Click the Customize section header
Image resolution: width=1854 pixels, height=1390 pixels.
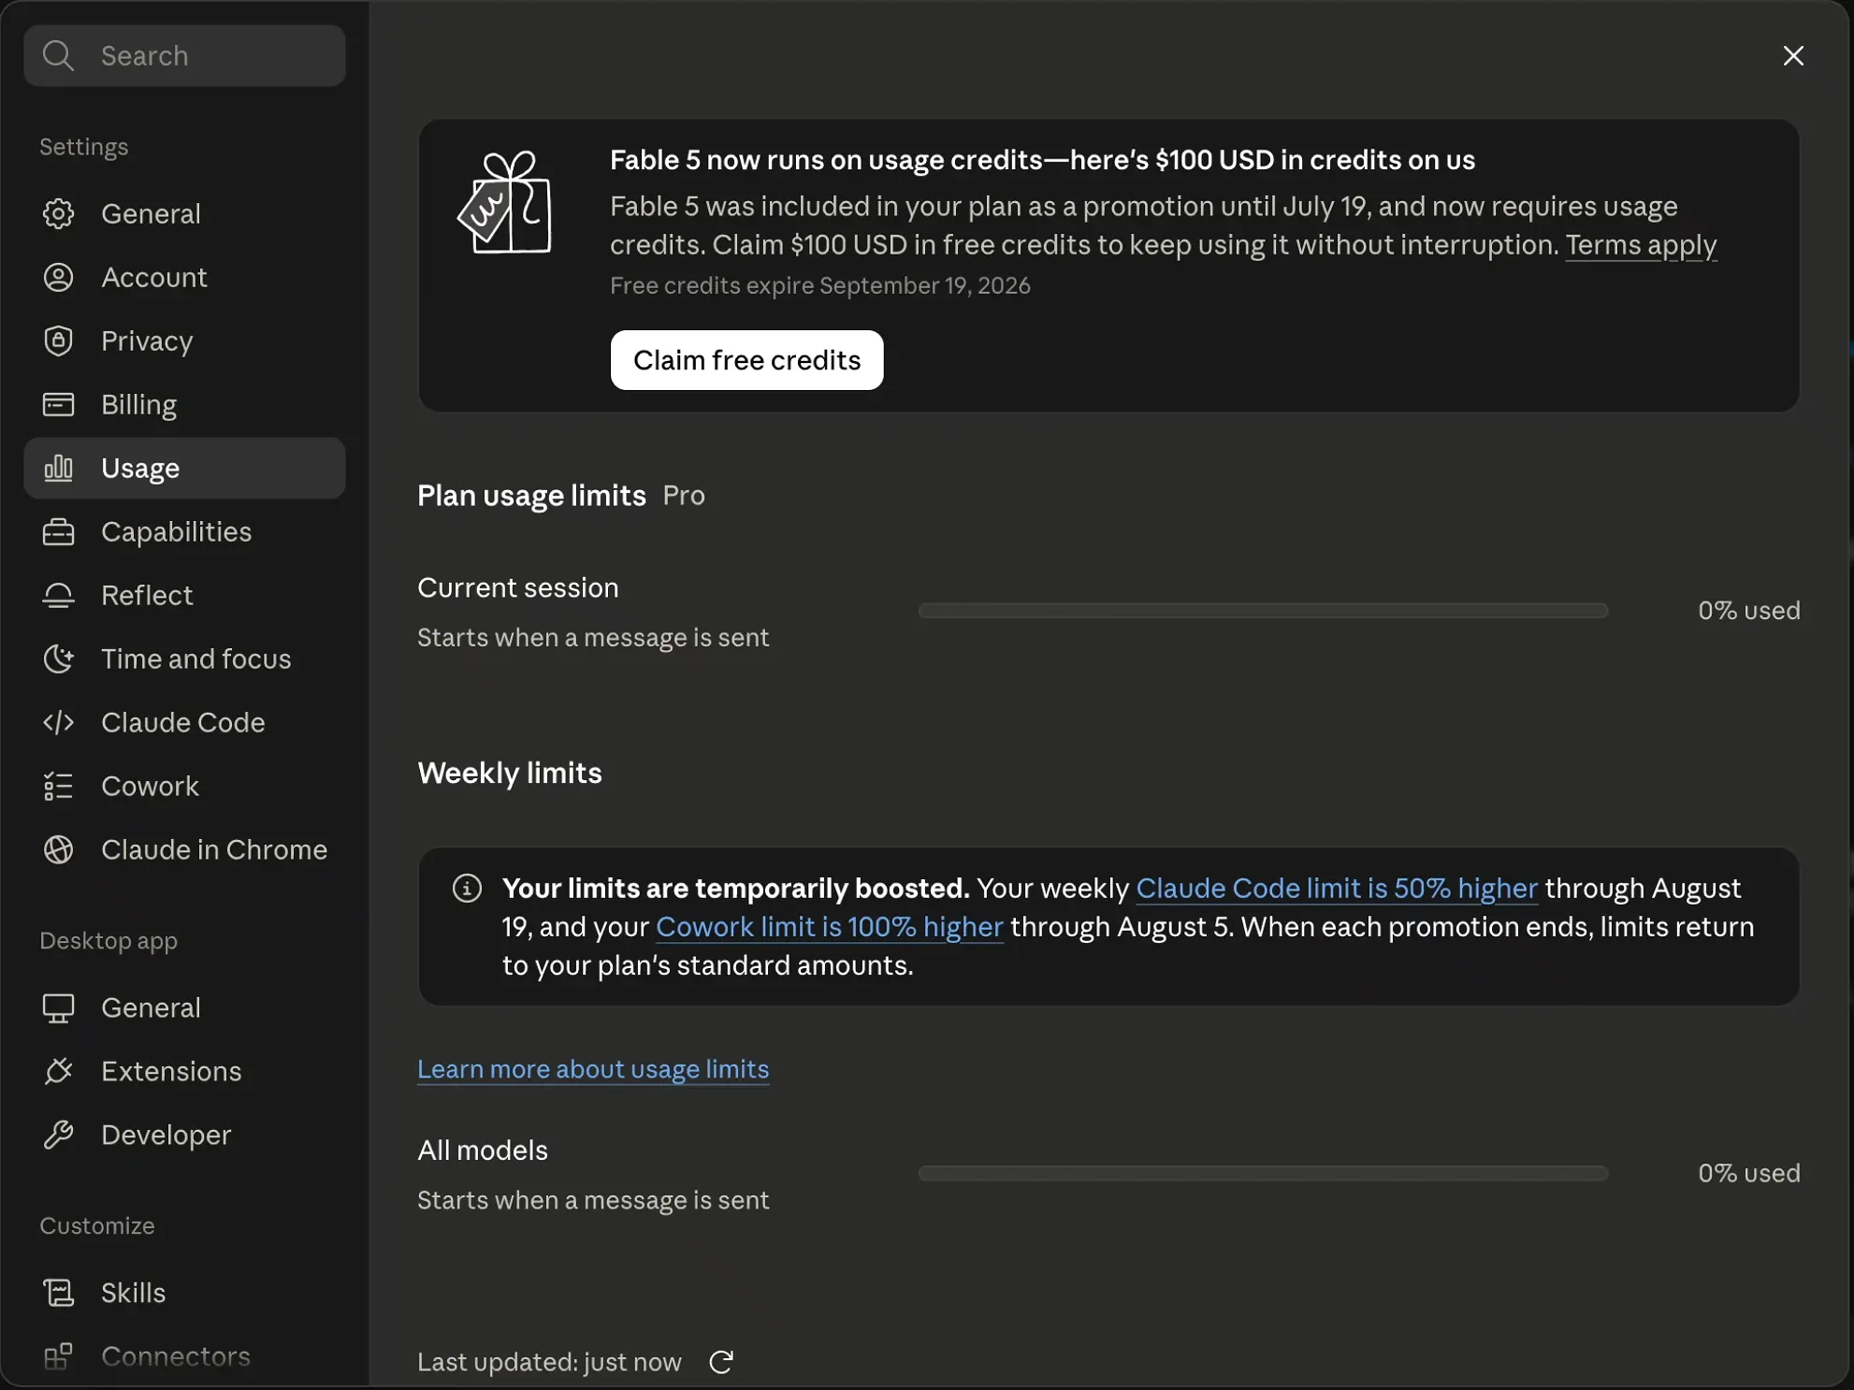coord(97,1226)
